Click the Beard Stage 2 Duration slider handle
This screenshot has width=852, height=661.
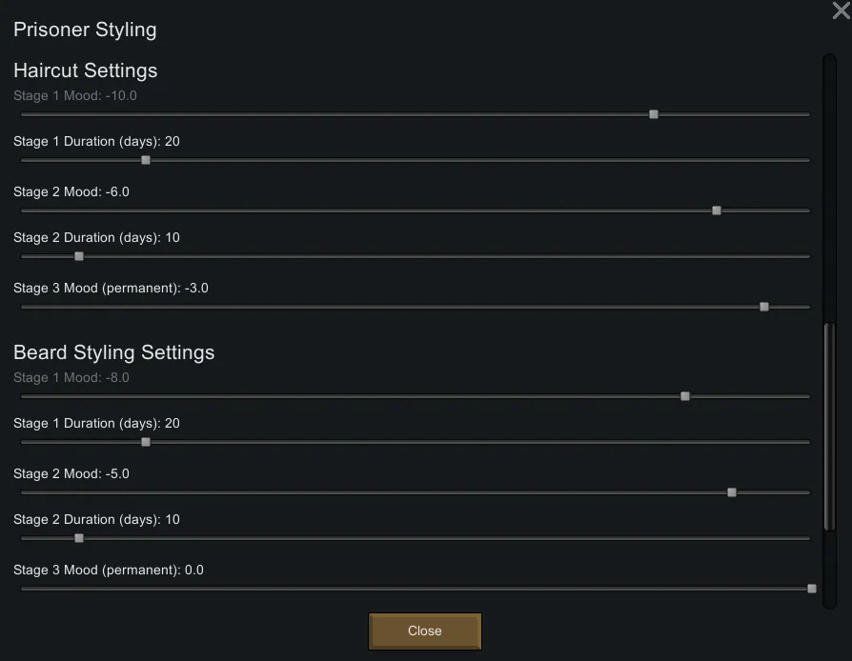pos(79,538)
